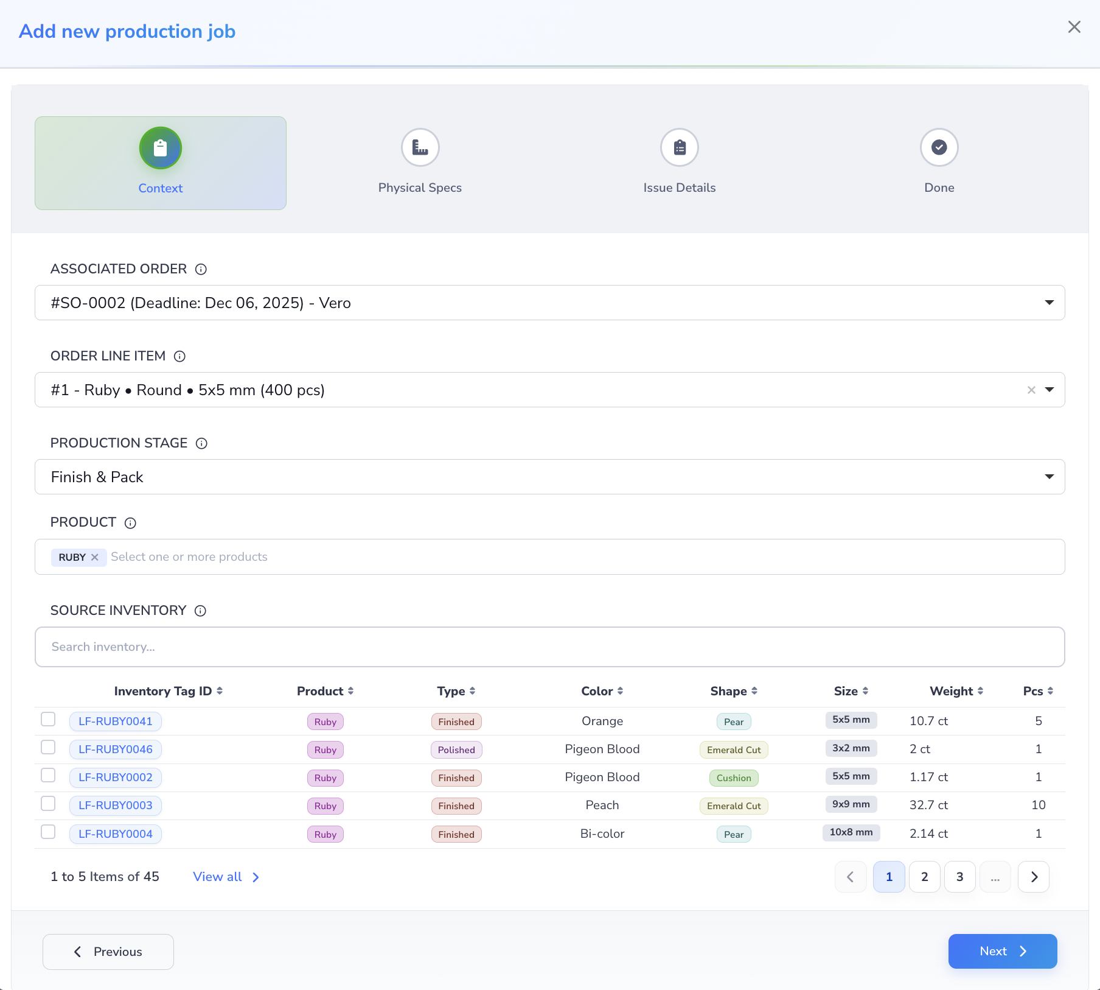Select checkbox for LF-RUBY0002

point(48,775)
